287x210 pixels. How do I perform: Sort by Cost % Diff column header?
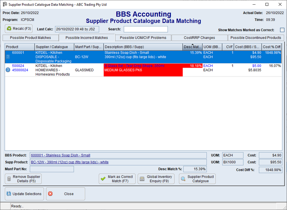click(x=272, y=47)
